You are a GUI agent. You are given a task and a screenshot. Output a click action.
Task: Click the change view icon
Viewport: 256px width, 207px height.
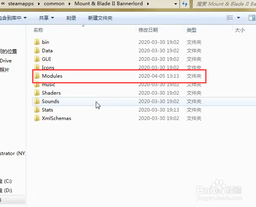point(230,18)
